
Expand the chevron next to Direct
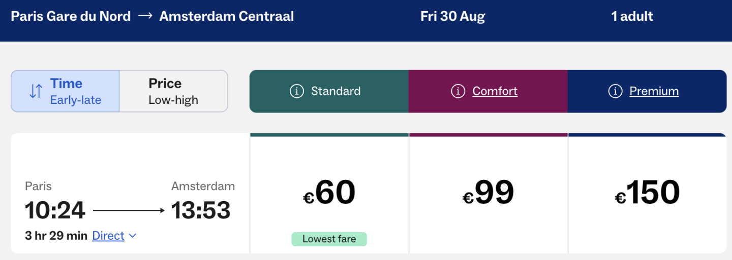click(x=133, y=236)
